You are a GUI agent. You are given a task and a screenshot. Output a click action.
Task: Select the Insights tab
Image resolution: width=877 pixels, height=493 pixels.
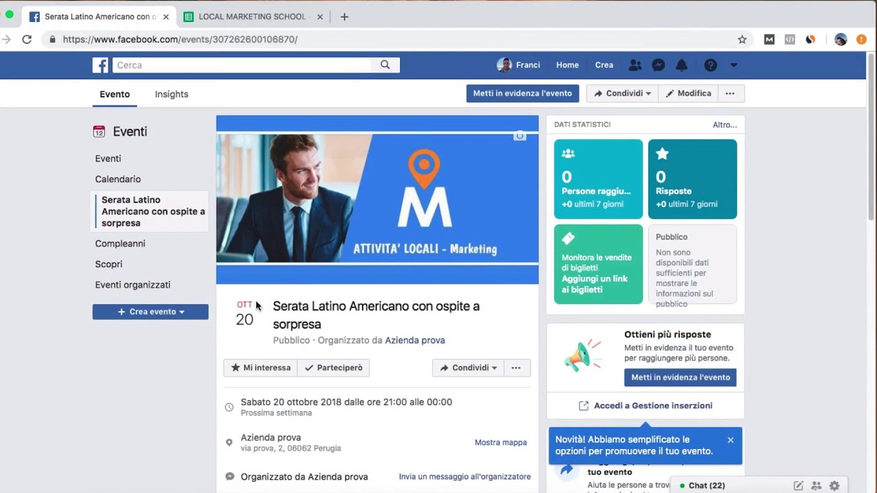click(171, 94)
